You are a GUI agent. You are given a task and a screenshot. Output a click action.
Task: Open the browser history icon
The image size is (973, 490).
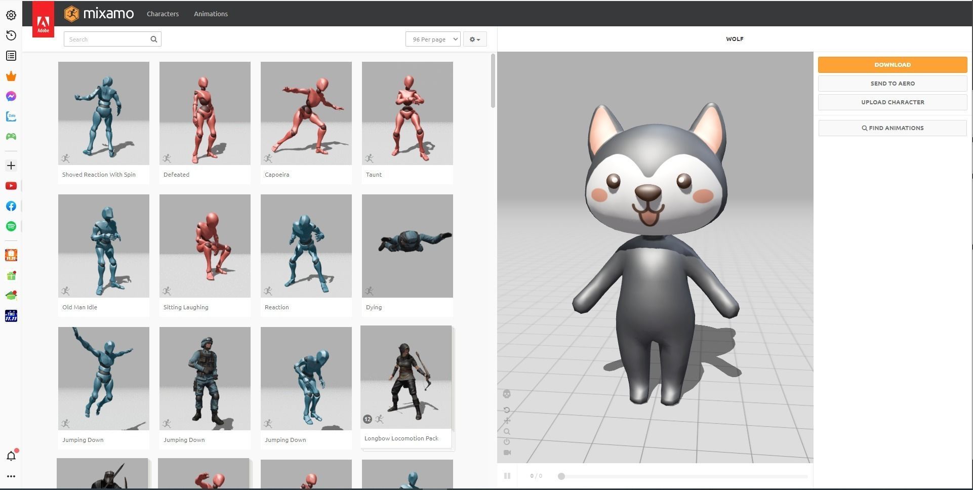pos(11,35)
